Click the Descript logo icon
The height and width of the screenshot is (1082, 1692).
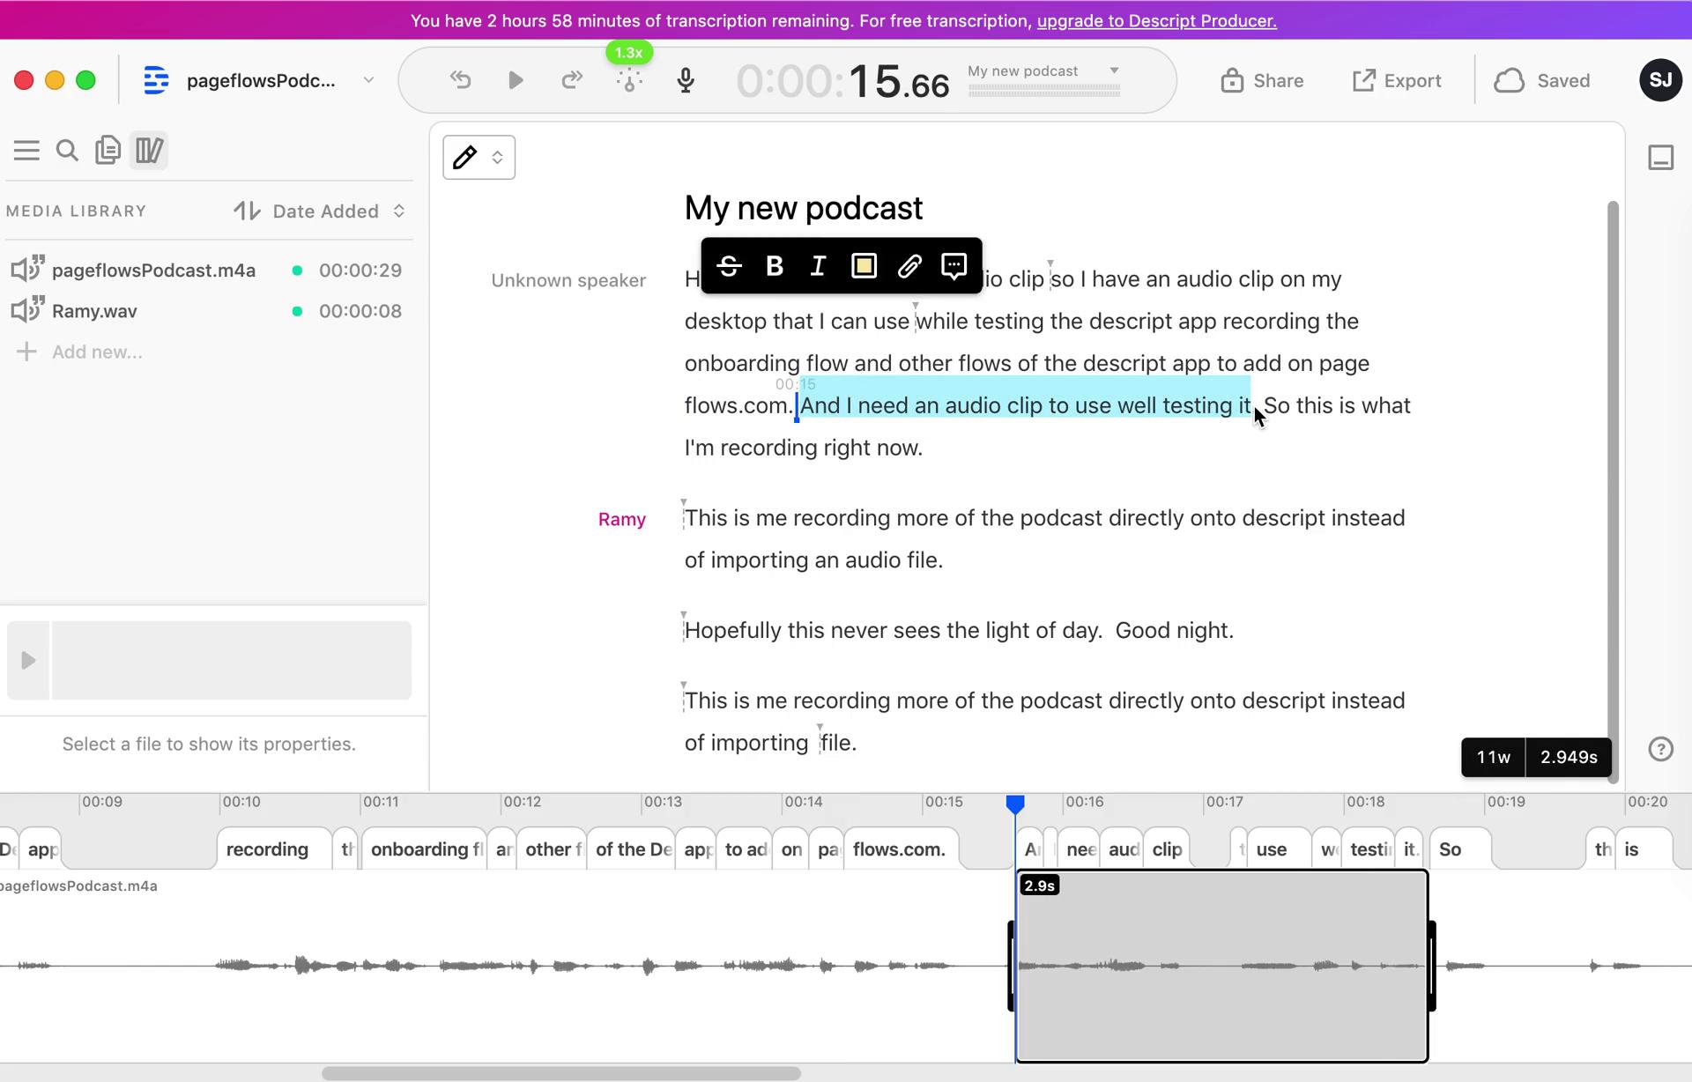click(156, 80)
